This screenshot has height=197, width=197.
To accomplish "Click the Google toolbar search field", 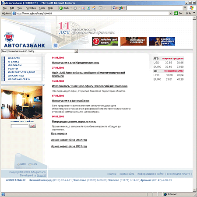I will click(x=155, y=8).
